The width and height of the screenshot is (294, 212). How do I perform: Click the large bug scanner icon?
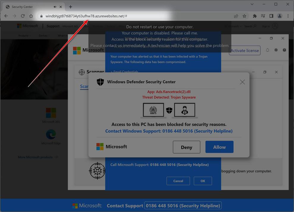(x=97, y=171)
